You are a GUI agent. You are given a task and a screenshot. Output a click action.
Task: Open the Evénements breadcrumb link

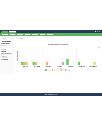tap(22, 38)
